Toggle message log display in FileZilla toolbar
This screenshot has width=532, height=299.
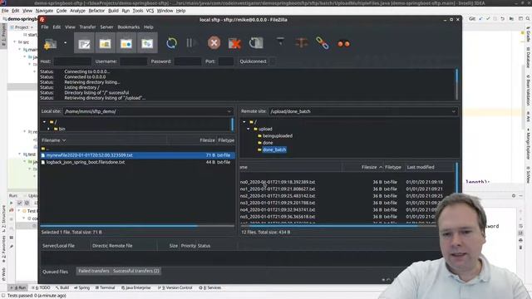pyautogui.click(x=84, y=43)
